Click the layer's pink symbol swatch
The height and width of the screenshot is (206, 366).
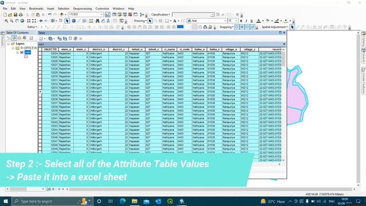[26, 57]
